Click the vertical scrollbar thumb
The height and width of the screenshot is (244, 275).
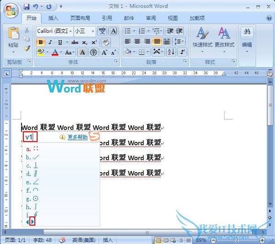[270, 105]
